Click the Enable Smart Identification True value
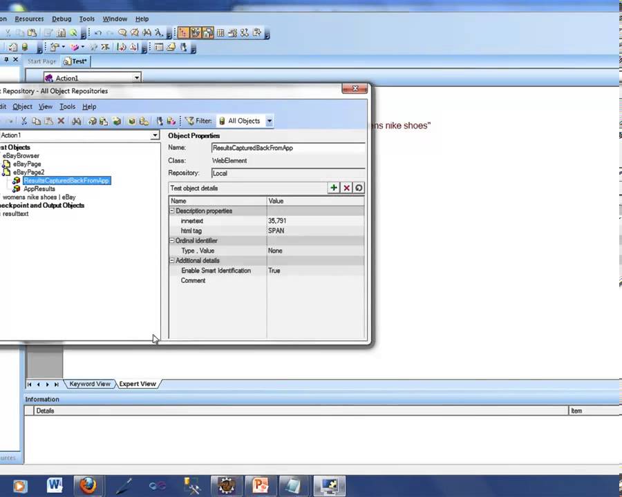Viewport: 622px width, 497px height. (x=315, y=271)
